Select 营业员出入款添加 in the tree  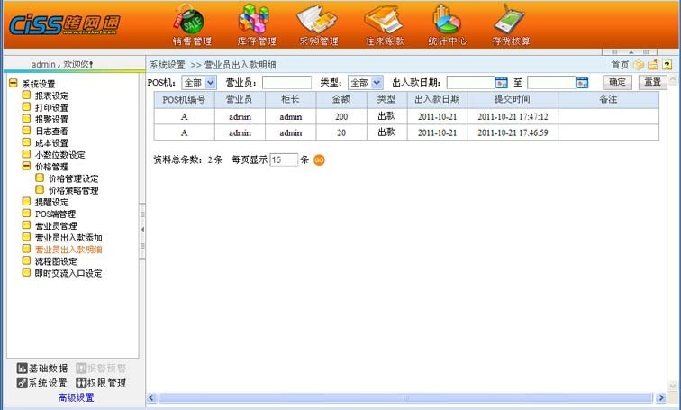74,237
